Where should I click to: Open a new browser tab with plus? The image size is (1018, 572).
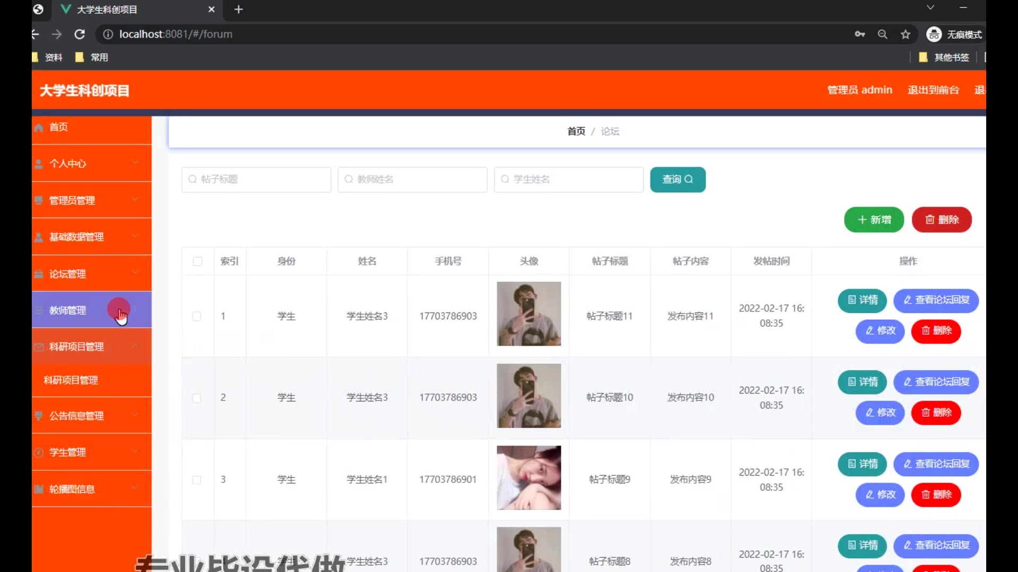pyautogui.click(x=239, y=10)
